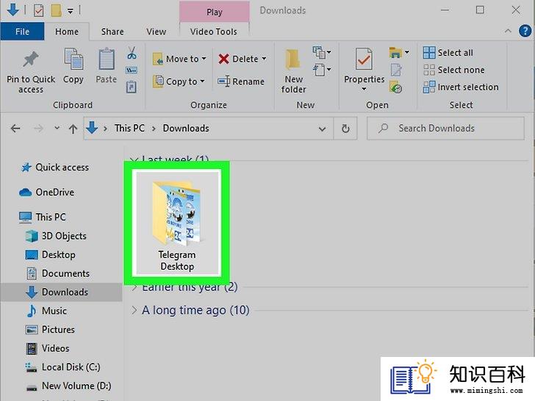Open the New item dropdown
The height and width of the screenshot is (401, 535).
tap(322, 53)
